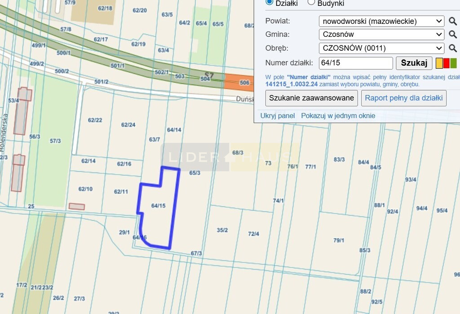Click parcel label 62/20 on map

[140, 10]
